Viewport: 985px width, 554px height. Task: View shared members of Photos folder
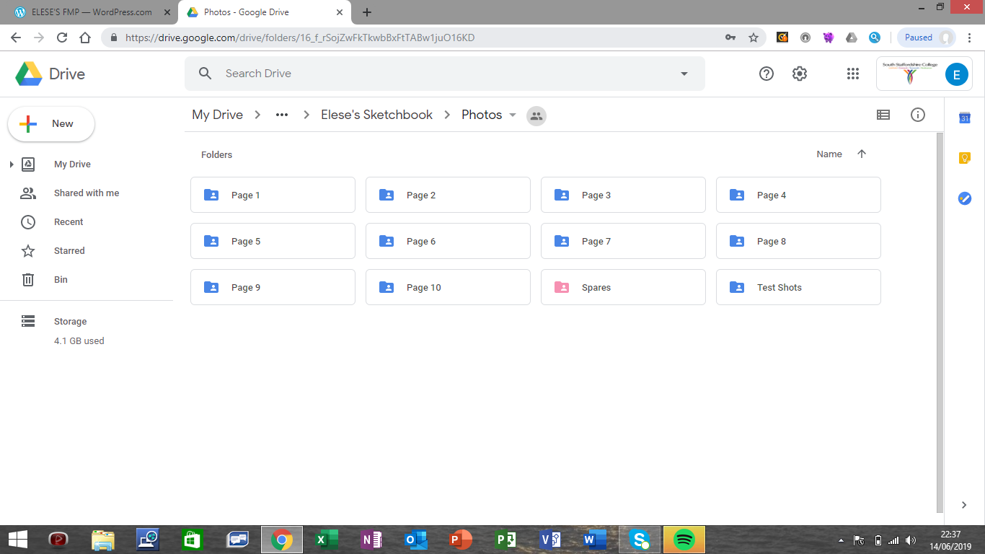[536, 115]
